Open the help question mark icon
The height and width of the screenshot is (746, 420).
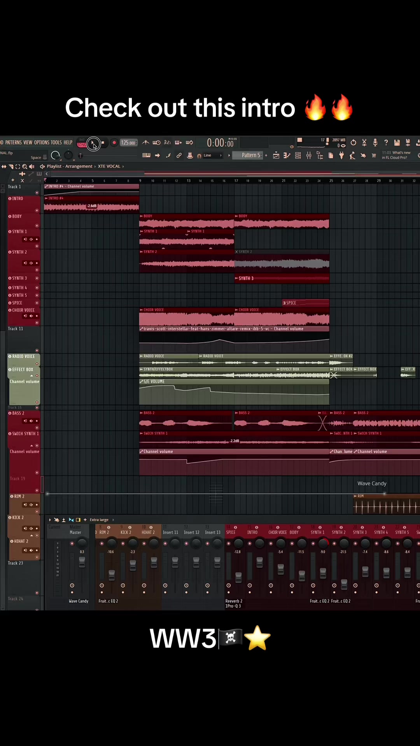[x=386, y=143]
